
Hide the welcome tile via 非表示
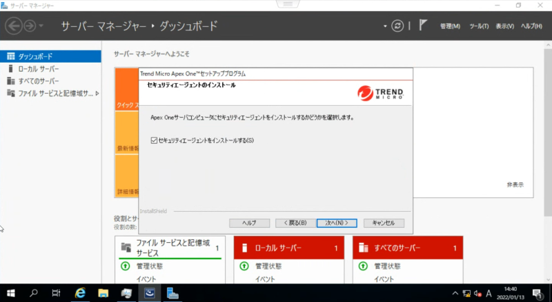coord(515,185)
